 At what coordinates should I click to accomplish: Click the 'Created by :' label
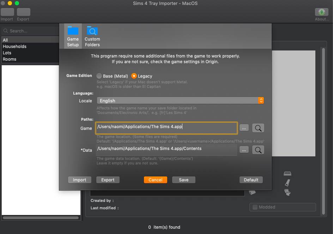click(x=102, y=200)
